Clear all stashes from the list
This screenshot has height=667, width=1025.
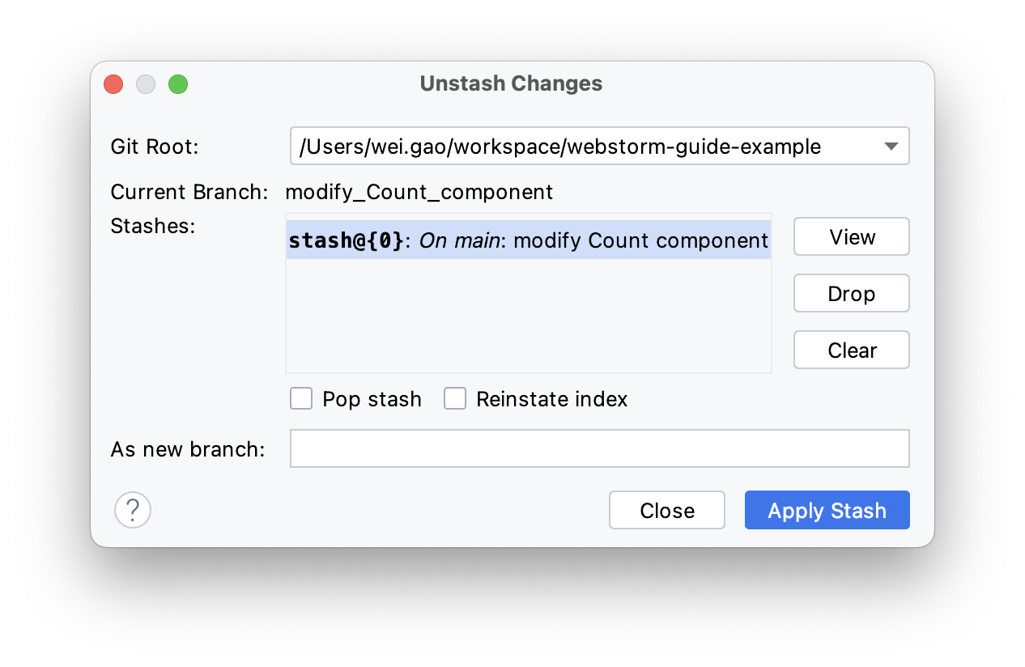point(851,350)
